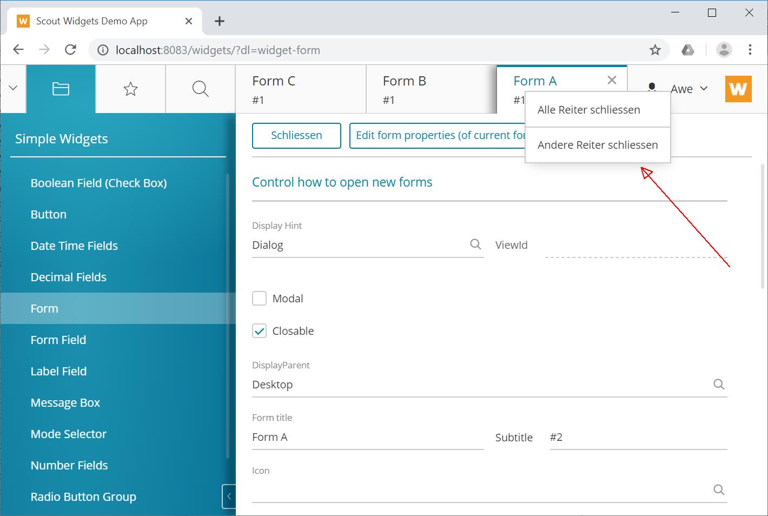Collapse the navigation panel handle
The image size is (768, 516).
229,497
